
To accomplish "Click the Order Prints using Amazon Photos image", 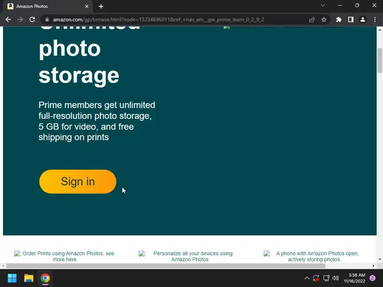I will tap(65, 256).
